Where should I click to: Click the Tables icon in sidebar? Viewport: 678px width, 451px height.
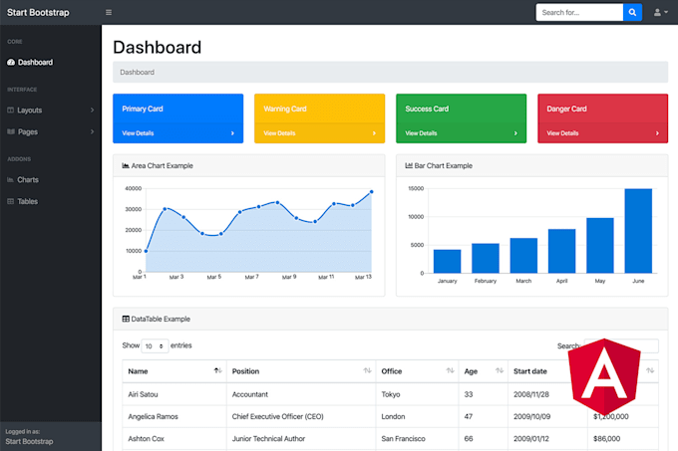click(x=11, y=201)
